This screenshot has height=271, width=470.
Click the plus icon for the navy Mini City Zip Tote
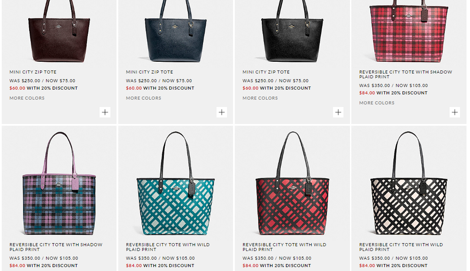click(x=222, y=112)
